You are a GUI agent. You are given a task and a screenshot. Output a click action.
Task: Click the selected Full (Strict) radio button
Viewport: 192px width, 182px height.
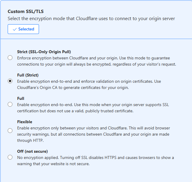click(10, 81)
